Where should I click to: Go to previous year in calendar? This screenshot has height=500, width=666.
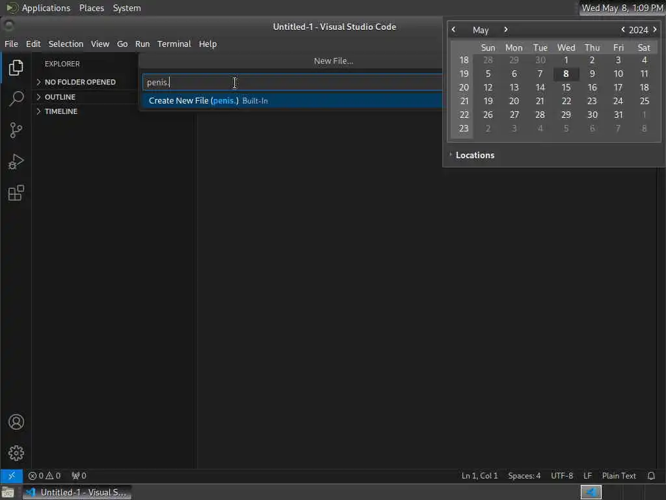(x=622, y=29)
